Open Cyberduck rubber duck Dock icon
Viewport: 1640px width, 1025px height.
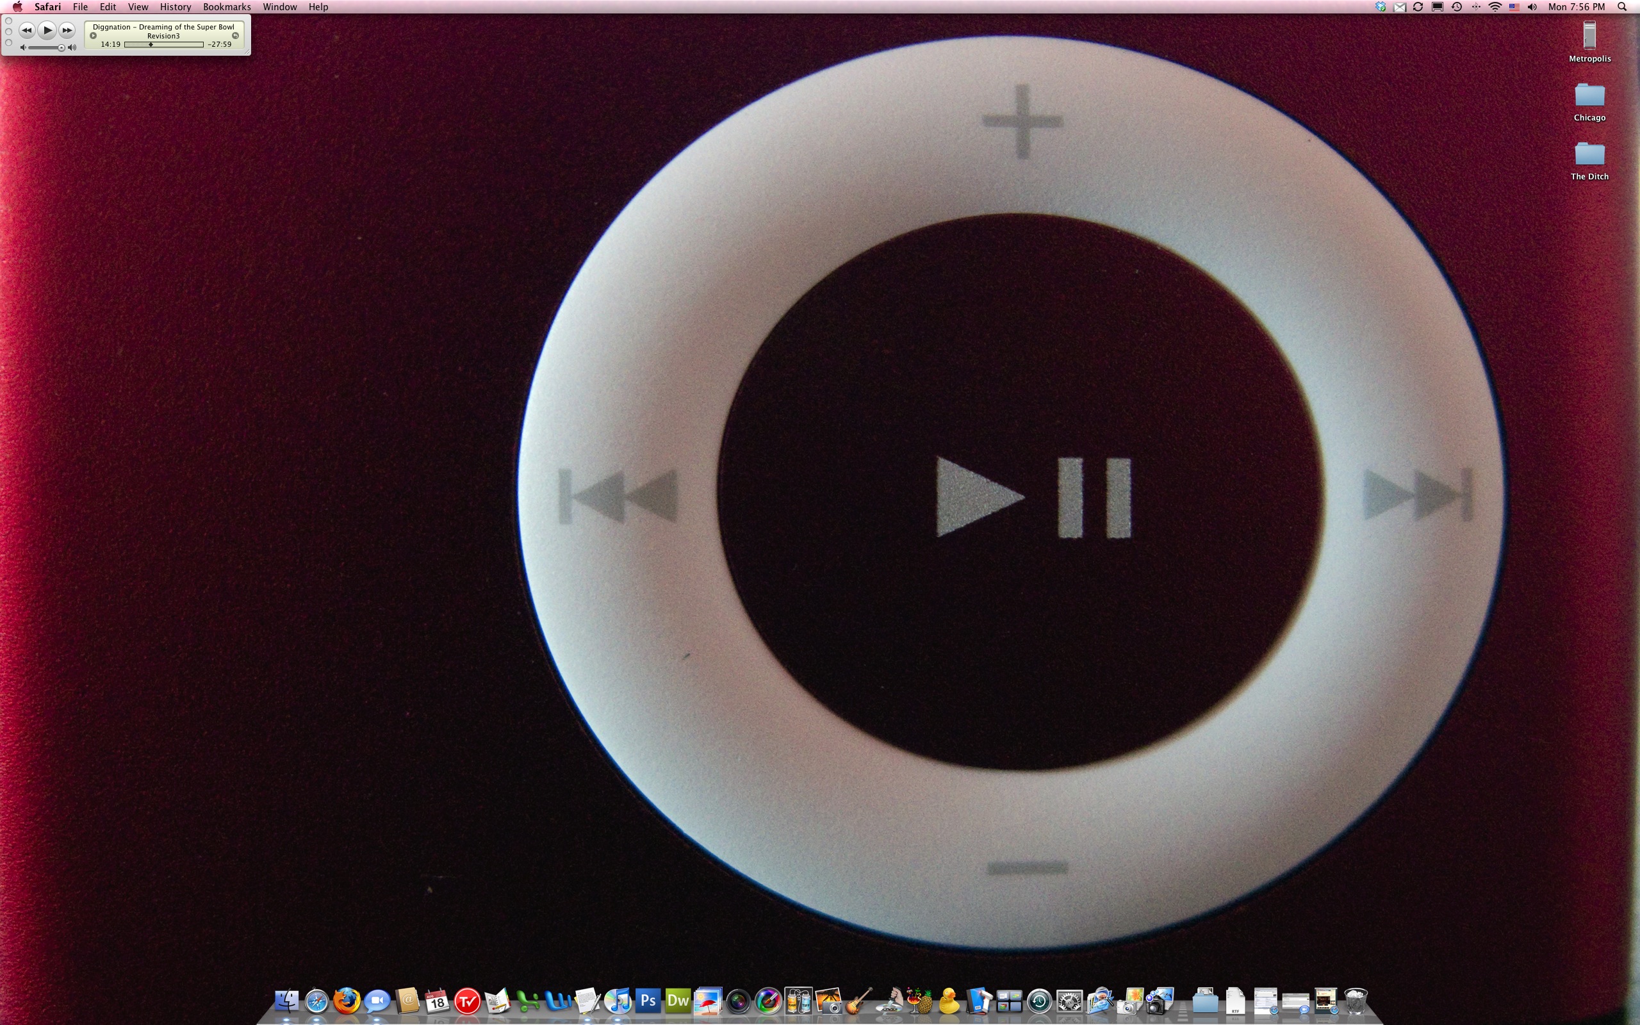point(949,1001)
